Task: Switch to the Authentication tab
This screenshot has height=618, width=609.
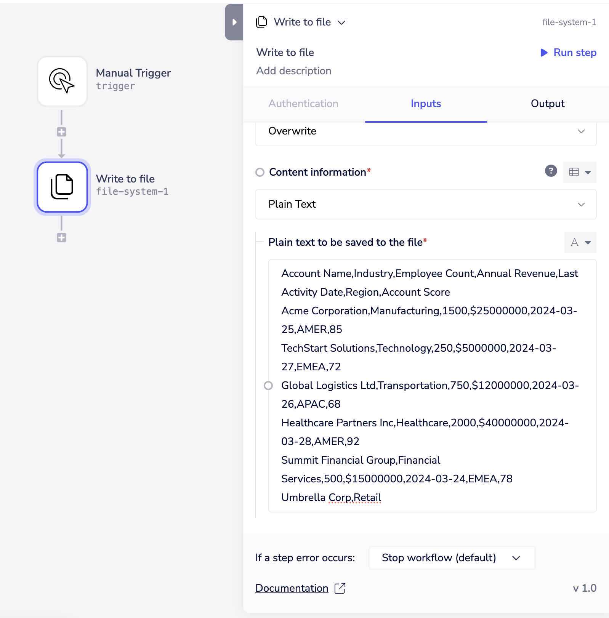Action: pyautogui.click(x=303, y=104)
